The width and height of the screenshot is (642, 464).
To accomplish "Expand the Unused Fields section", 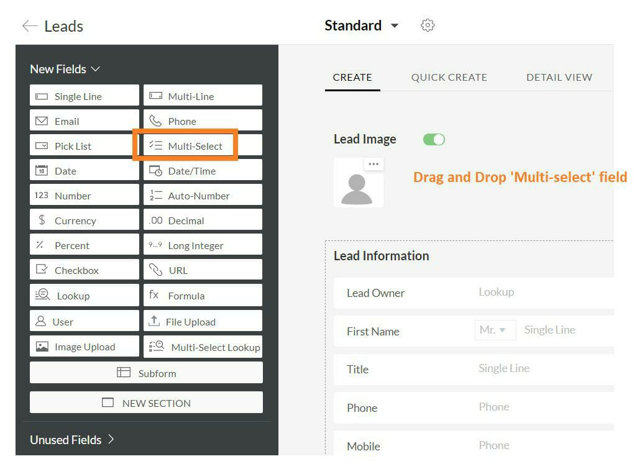I will point(111,439).
